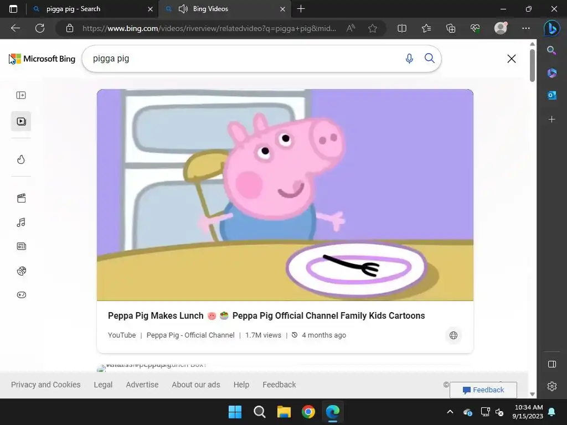
Task: Click the '4 months ago' text
Action: click(x=324, y=335)
